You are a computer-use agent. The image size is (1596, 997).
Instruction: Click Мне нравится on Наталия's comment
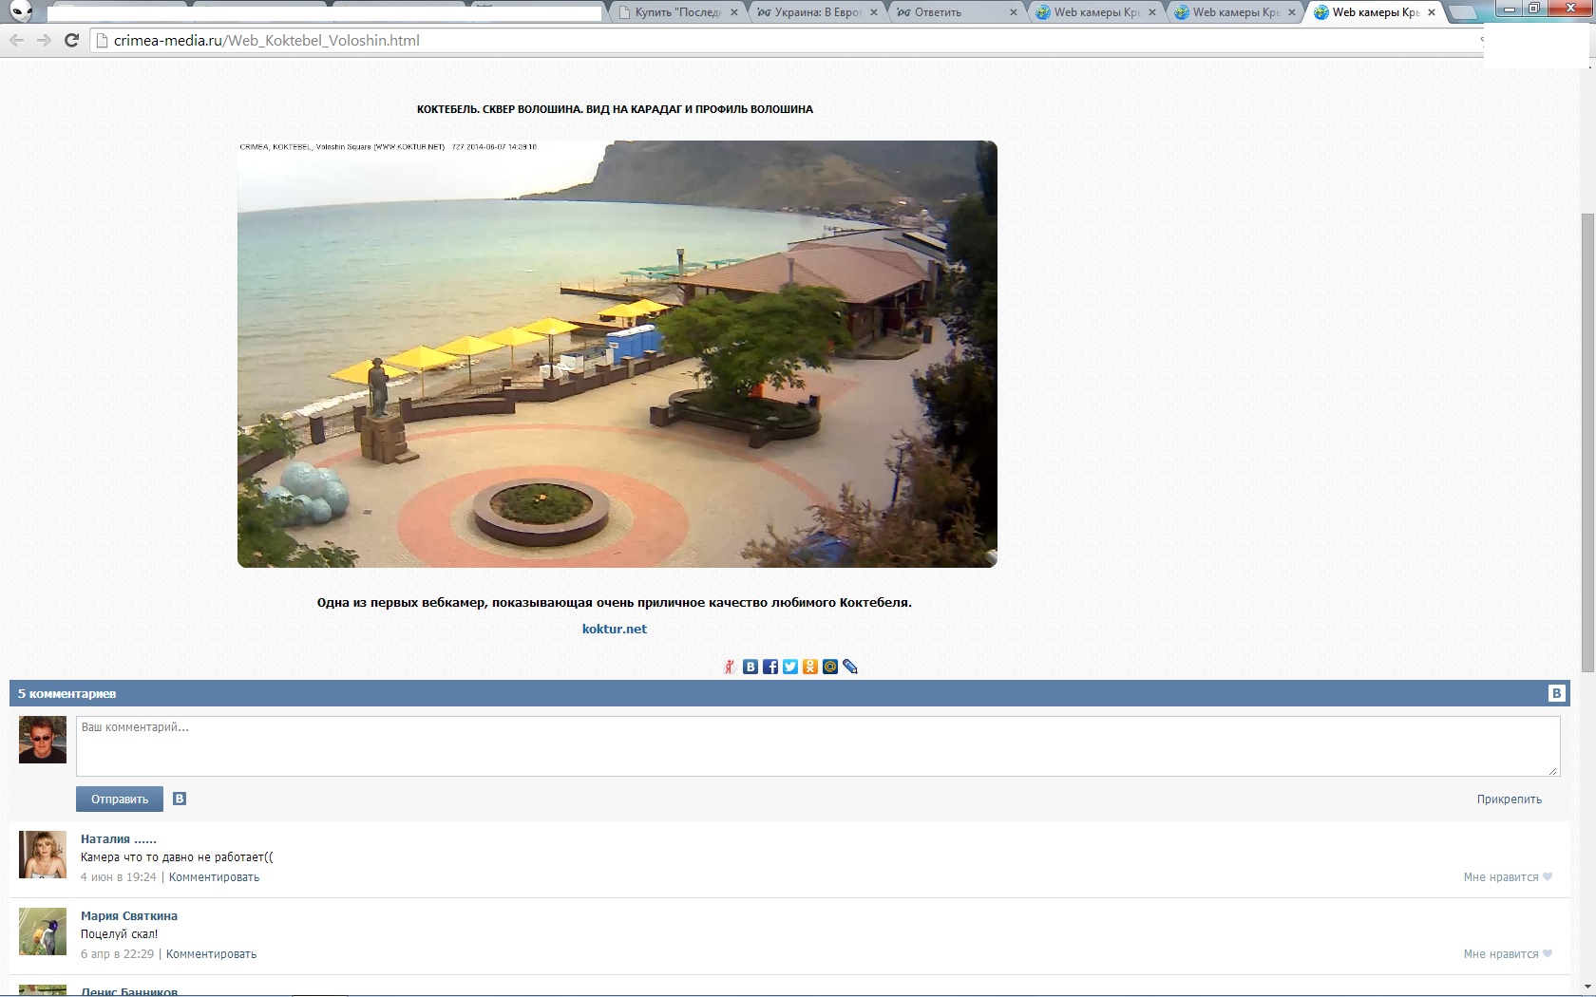coord(1501,876)
